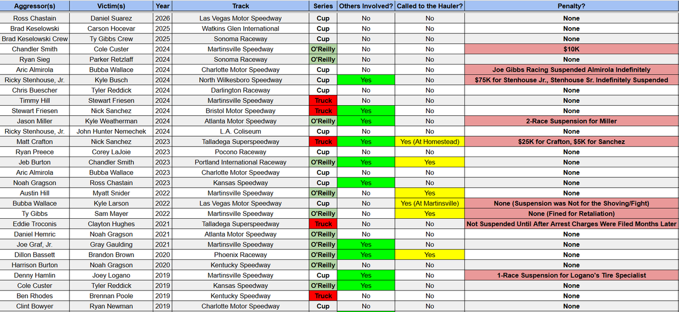This screenshot has height=312, width=679.
Task: Select the Watkins Glen International cell
Action: point(240,28)
